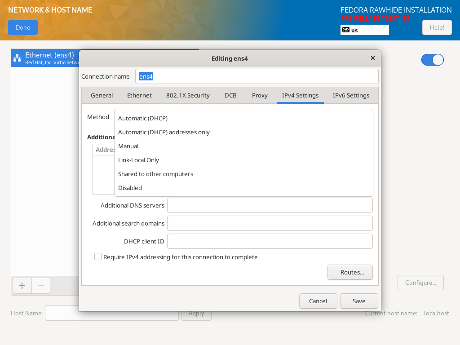Enable Require IPv4 addressing checkbox
Viewport: 460px width, 345px height.
click(x=98, y=257)
